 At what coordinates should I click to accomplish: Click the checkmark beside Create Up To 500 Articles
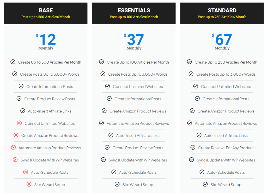coord(13,62)
